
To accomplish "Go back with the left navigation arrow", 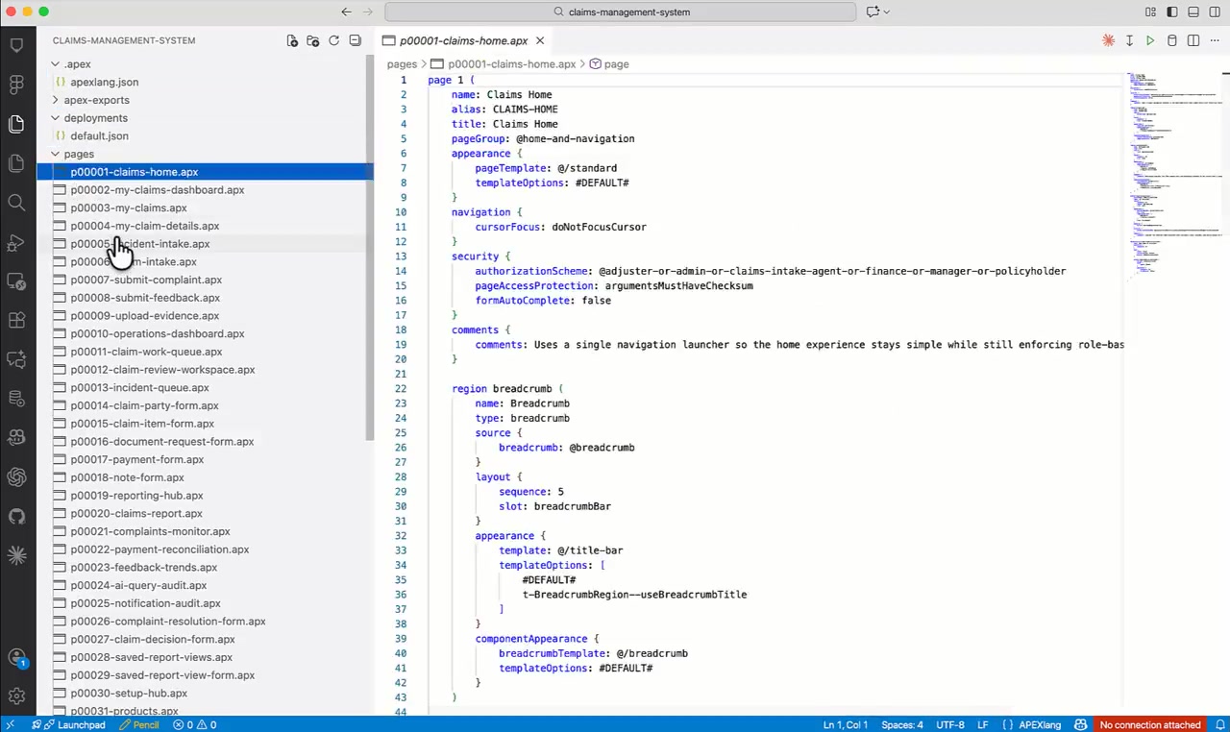I will (346, 12).
